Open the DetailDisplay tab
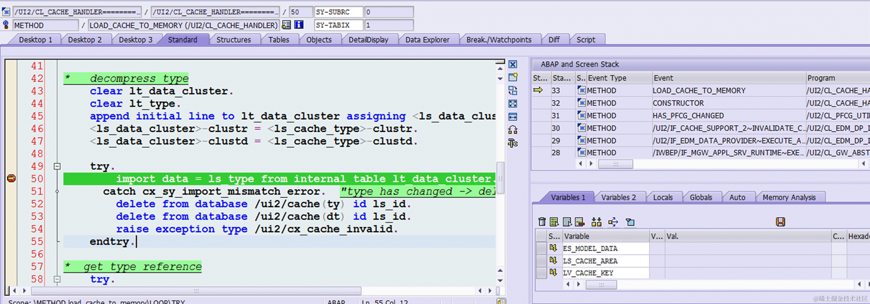This screenshot has width=870, height=304. pyautogui.click(x=368, y=40)
